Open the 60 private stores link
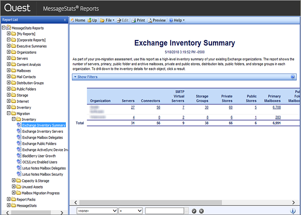 tap(231, 107)
